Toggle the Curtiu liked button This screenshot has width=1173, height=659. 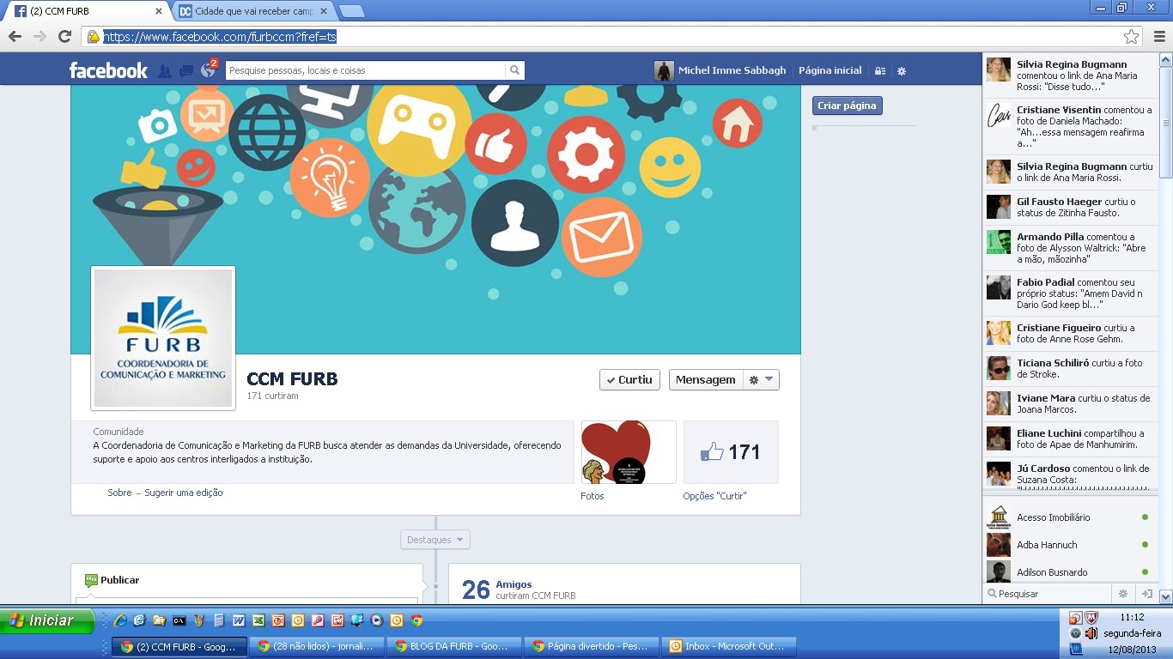pyautogui.click(x=629, y=379)
